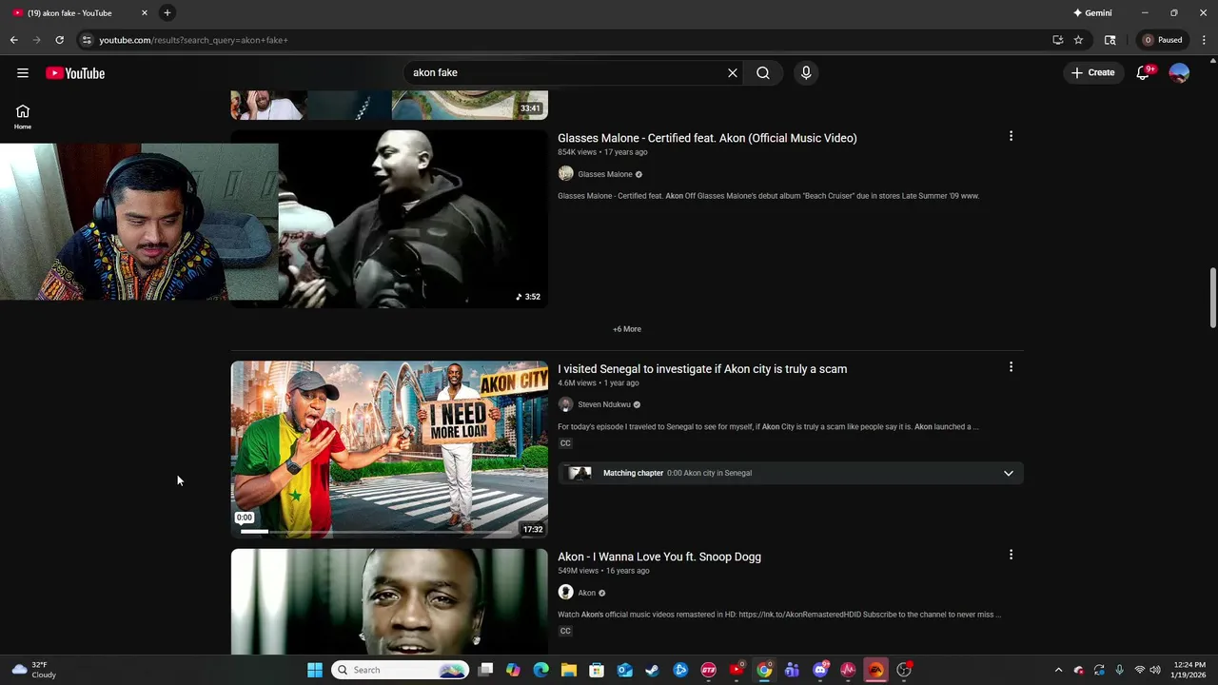The height and width of the screenshot is (685, 1218).
Task: Click Glasses Malone channel avatar
Action: pyautogui.click(x=565, y=173)
